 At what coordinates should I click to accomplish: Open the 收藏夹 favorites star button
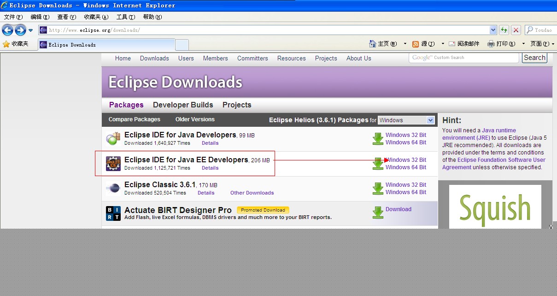tap(16, 44)
